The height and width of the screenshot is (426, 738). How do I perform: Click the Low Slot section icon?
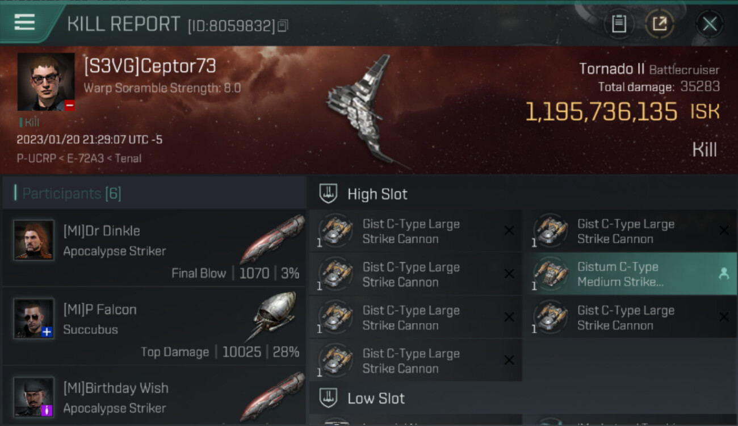click(x=329, y=398)
